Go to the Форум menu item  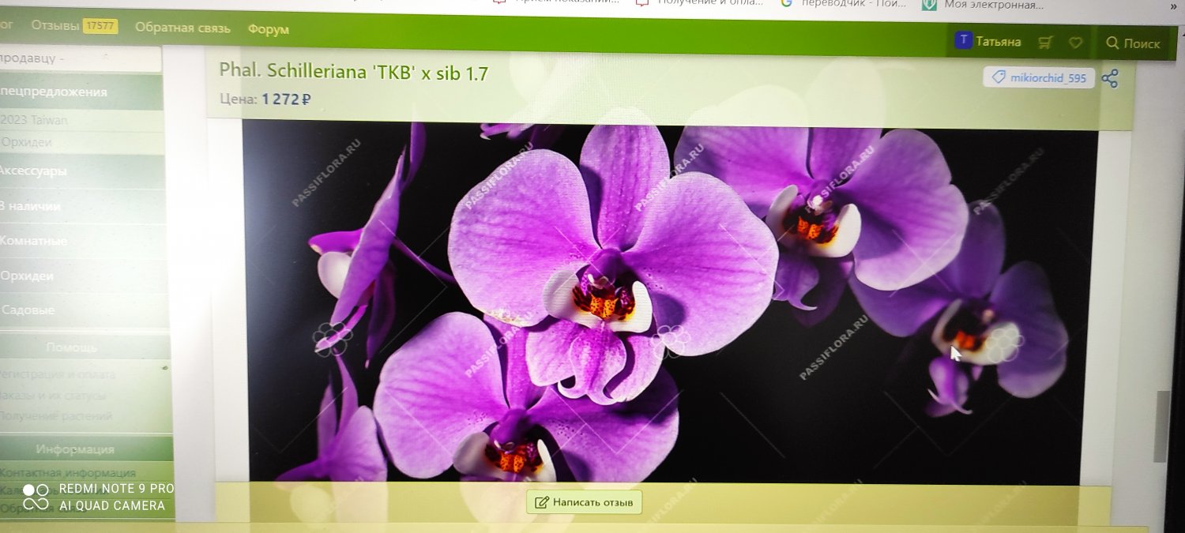tap(268, 29)
